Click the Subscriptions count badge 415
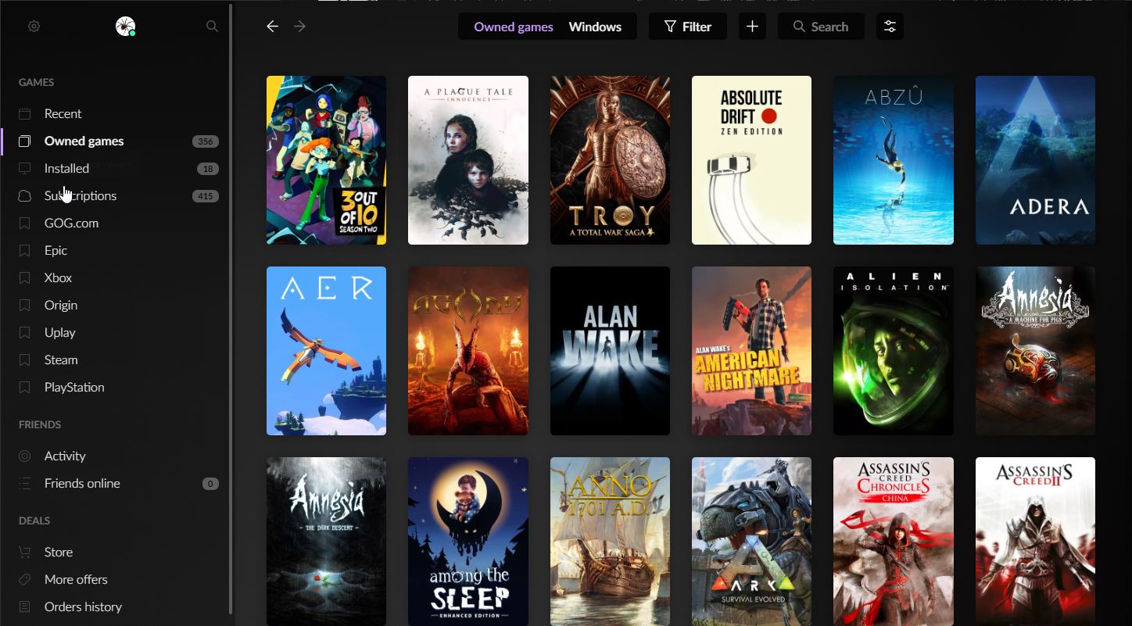Screen dimensions: 1132x626 tap(206, 196)
